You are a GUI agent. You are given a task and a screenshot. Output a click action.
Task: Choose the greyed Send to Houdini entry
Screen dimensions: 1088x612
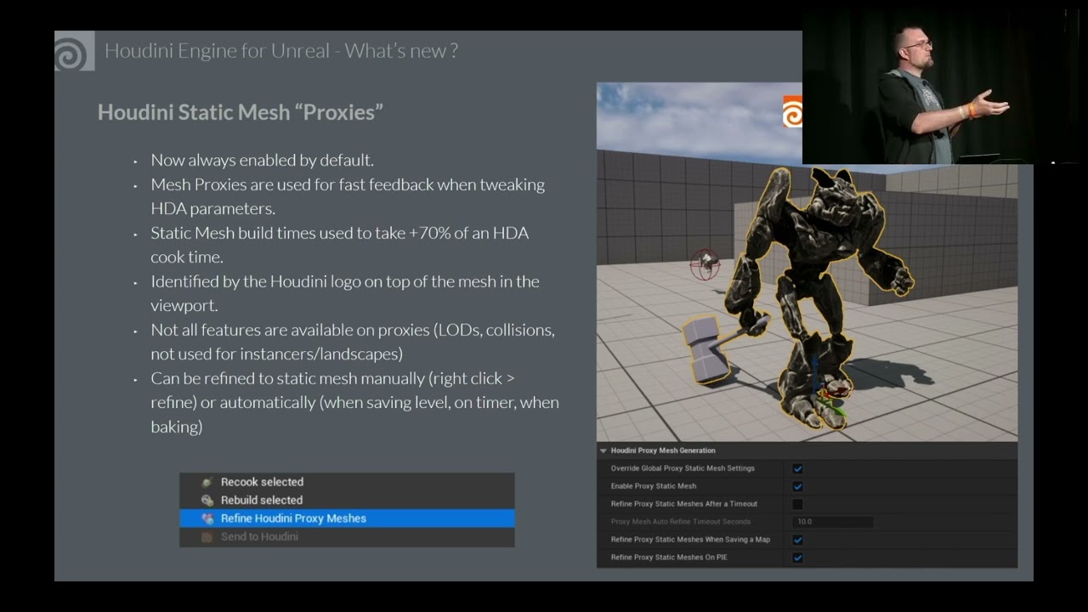[347, 537]
